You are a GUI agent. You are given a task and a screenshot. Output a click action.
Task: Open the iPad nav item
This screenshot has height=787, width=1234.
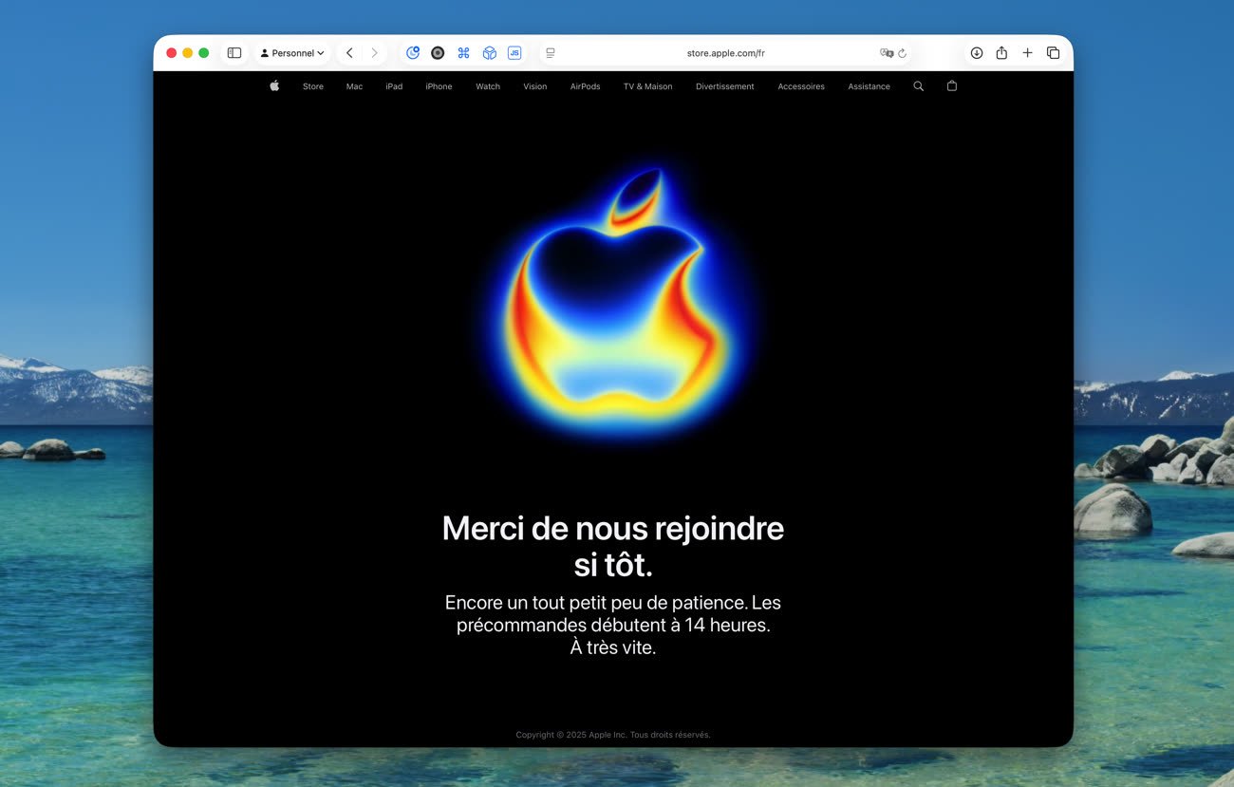pyautogui.click(x=394, y=86)
